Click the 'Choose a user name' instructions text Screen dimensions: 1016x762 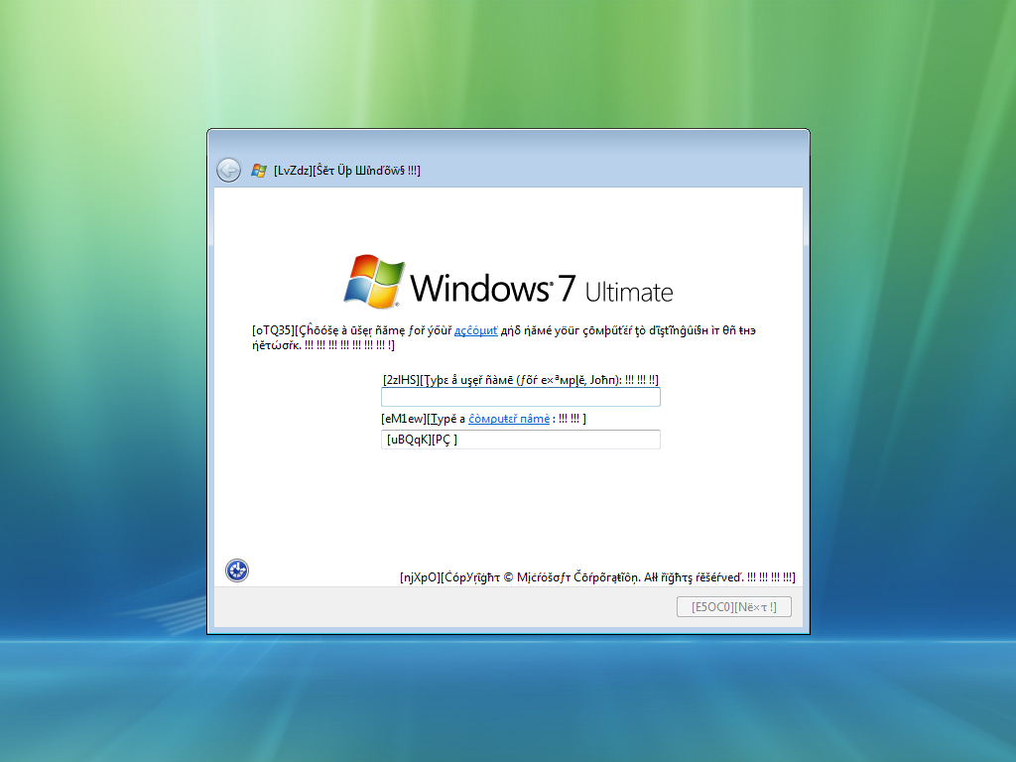503,337
